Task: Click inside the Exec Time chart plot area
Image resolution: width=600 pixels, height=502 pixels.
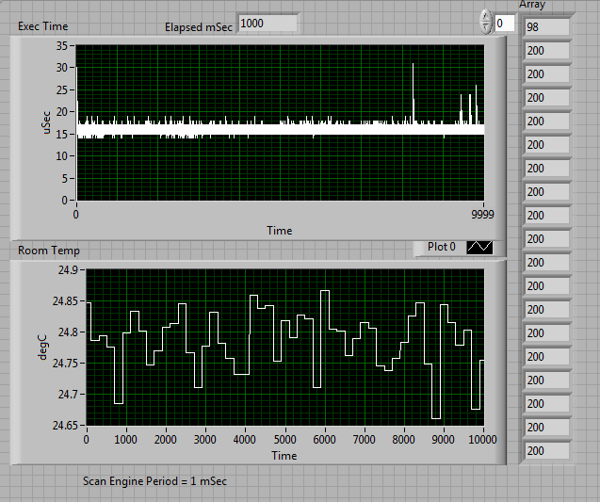Action: 280,122
